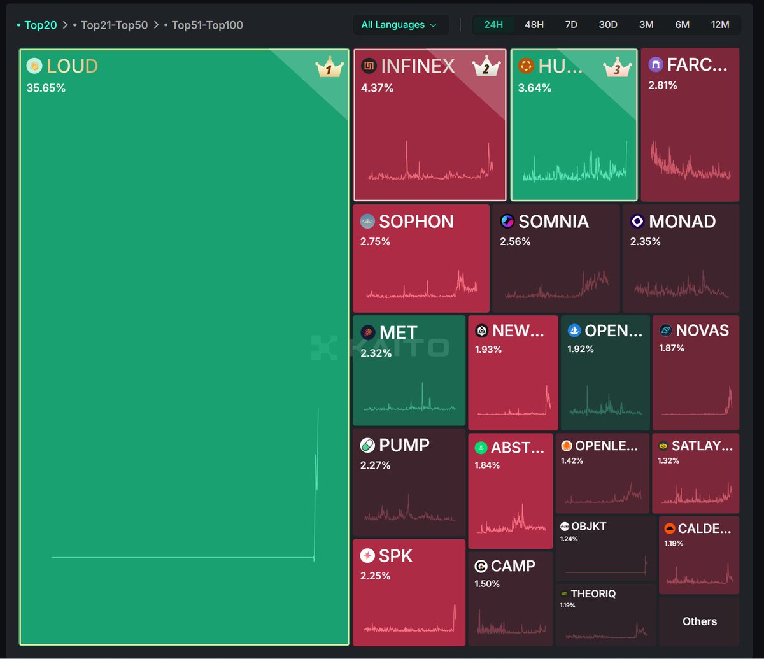Click the MONAD token name

pos(683,221)
